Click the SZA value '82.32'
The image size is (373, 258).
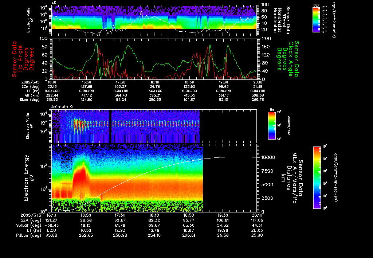[154, 220]
